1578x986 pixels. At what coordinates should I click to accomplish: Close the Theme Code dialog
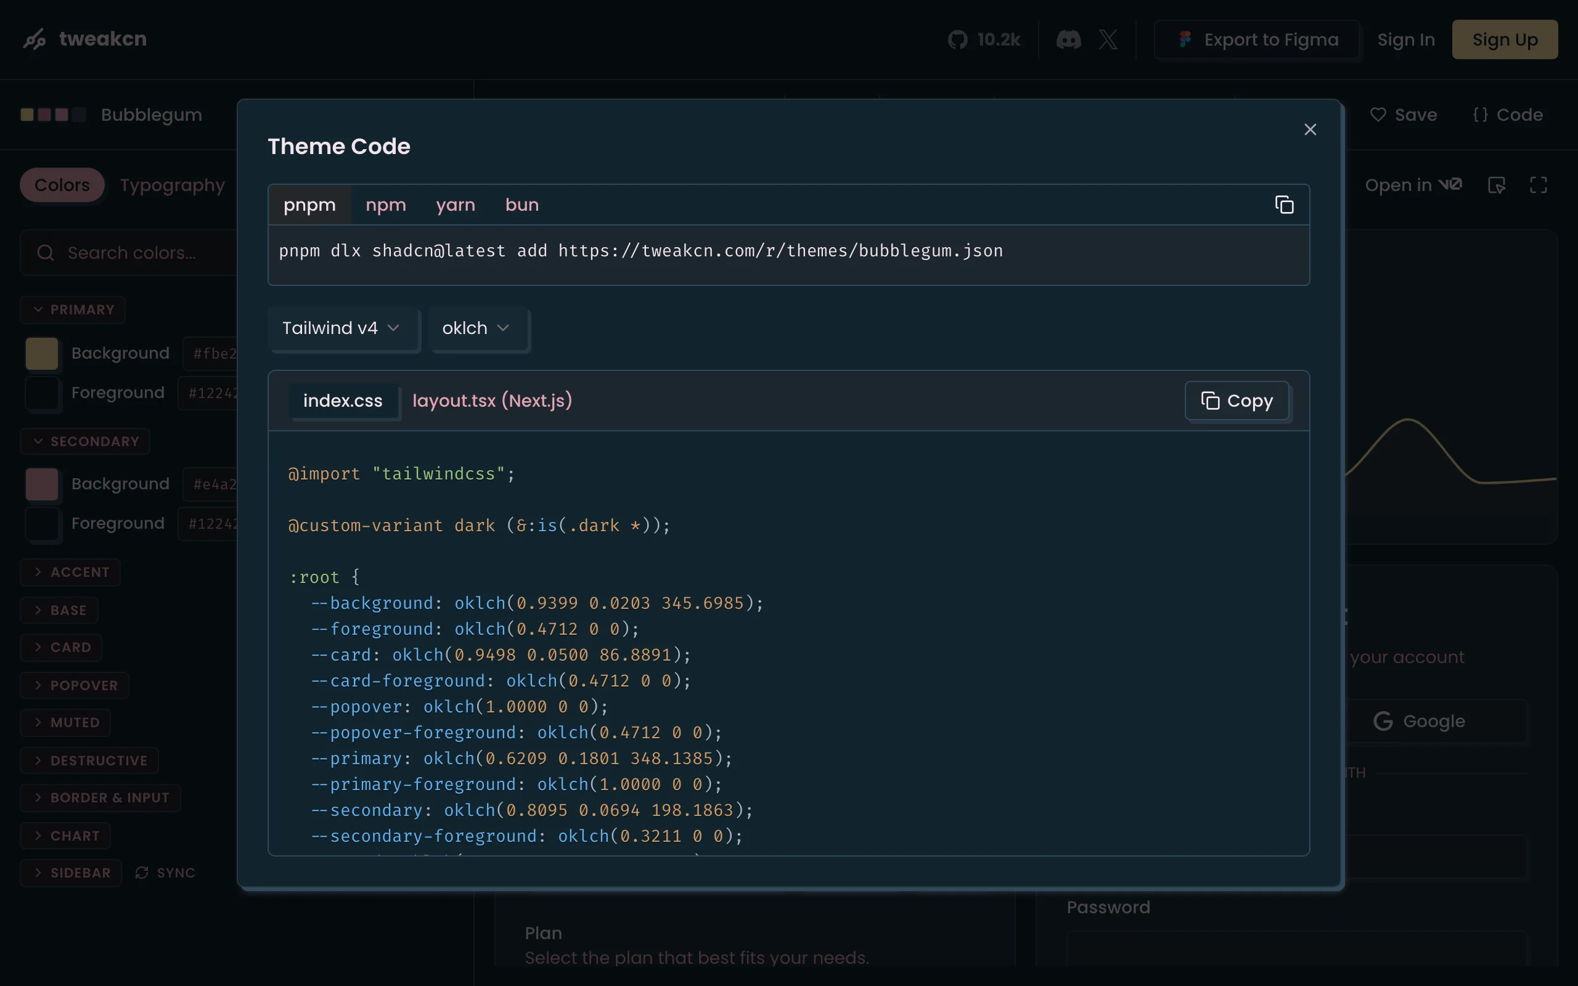[1310, 130]
